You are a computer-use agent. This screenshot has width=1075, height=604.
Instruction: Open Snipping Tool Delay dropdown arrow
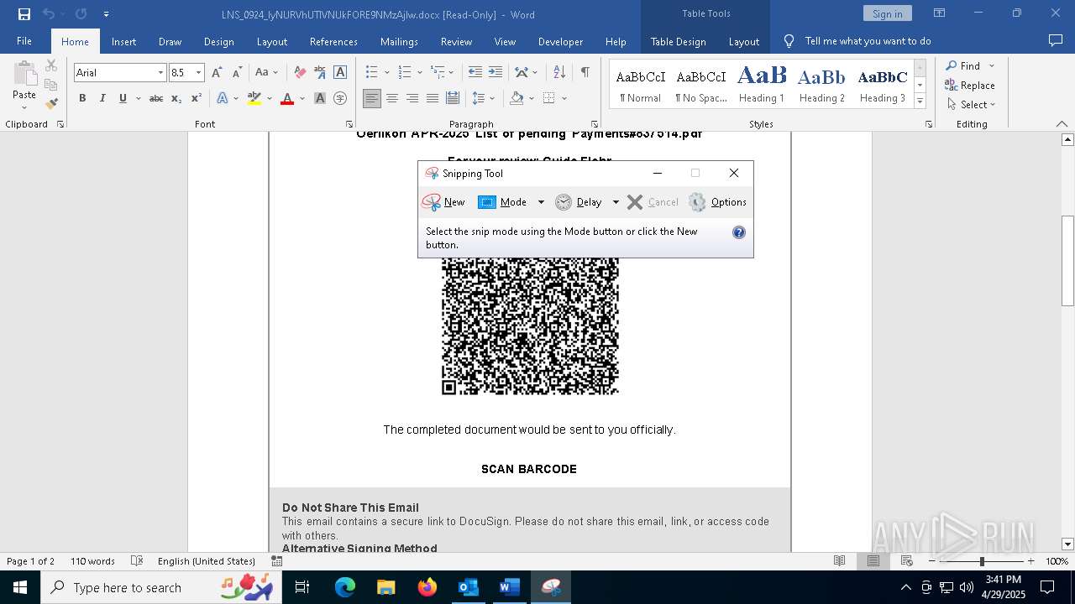tap(616, 202)
